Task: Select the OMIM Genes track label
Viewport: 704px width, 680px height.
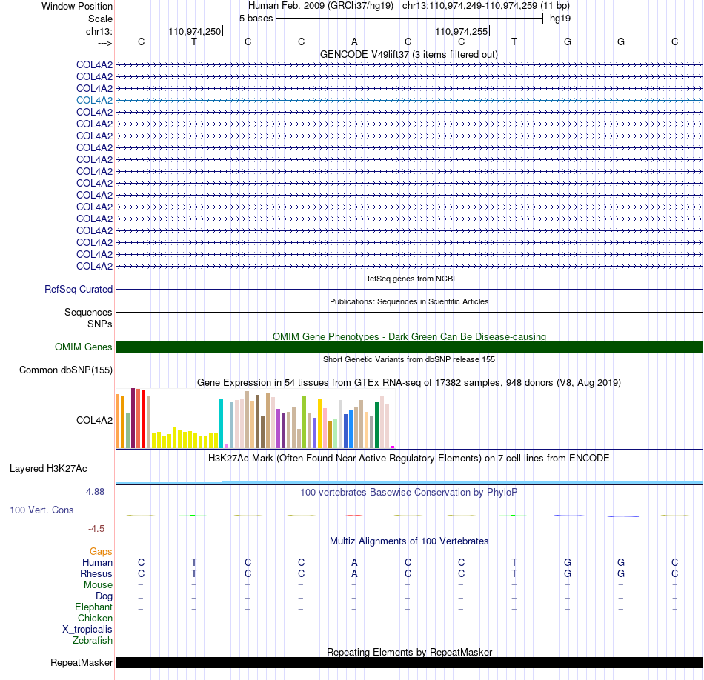Action: click(83, 347)
